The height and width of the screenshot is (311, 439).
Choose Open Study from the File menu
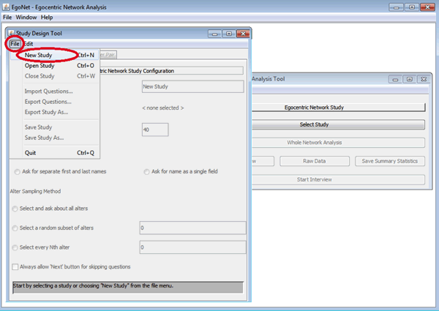[x=55, y=66]
